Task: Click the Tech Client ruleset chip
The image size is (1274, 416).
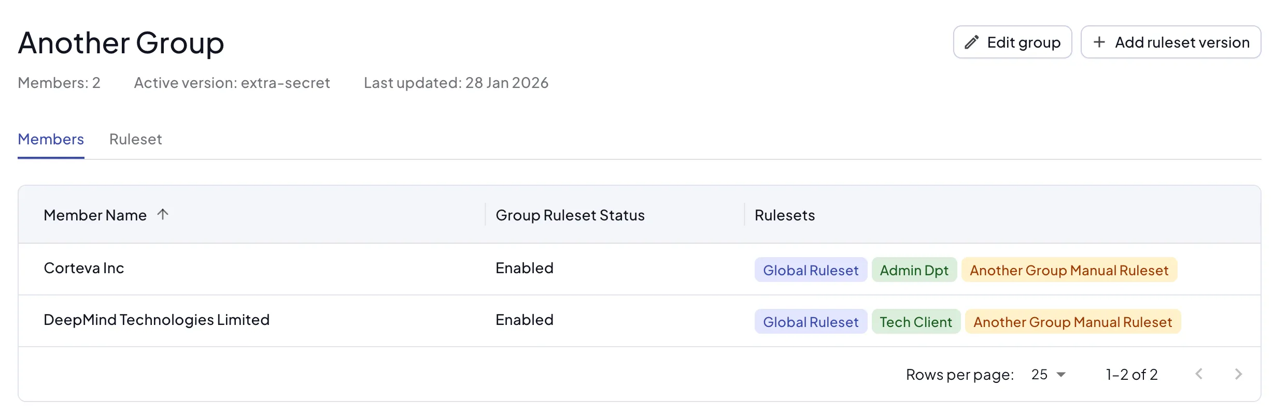Action: click(916, 322)
